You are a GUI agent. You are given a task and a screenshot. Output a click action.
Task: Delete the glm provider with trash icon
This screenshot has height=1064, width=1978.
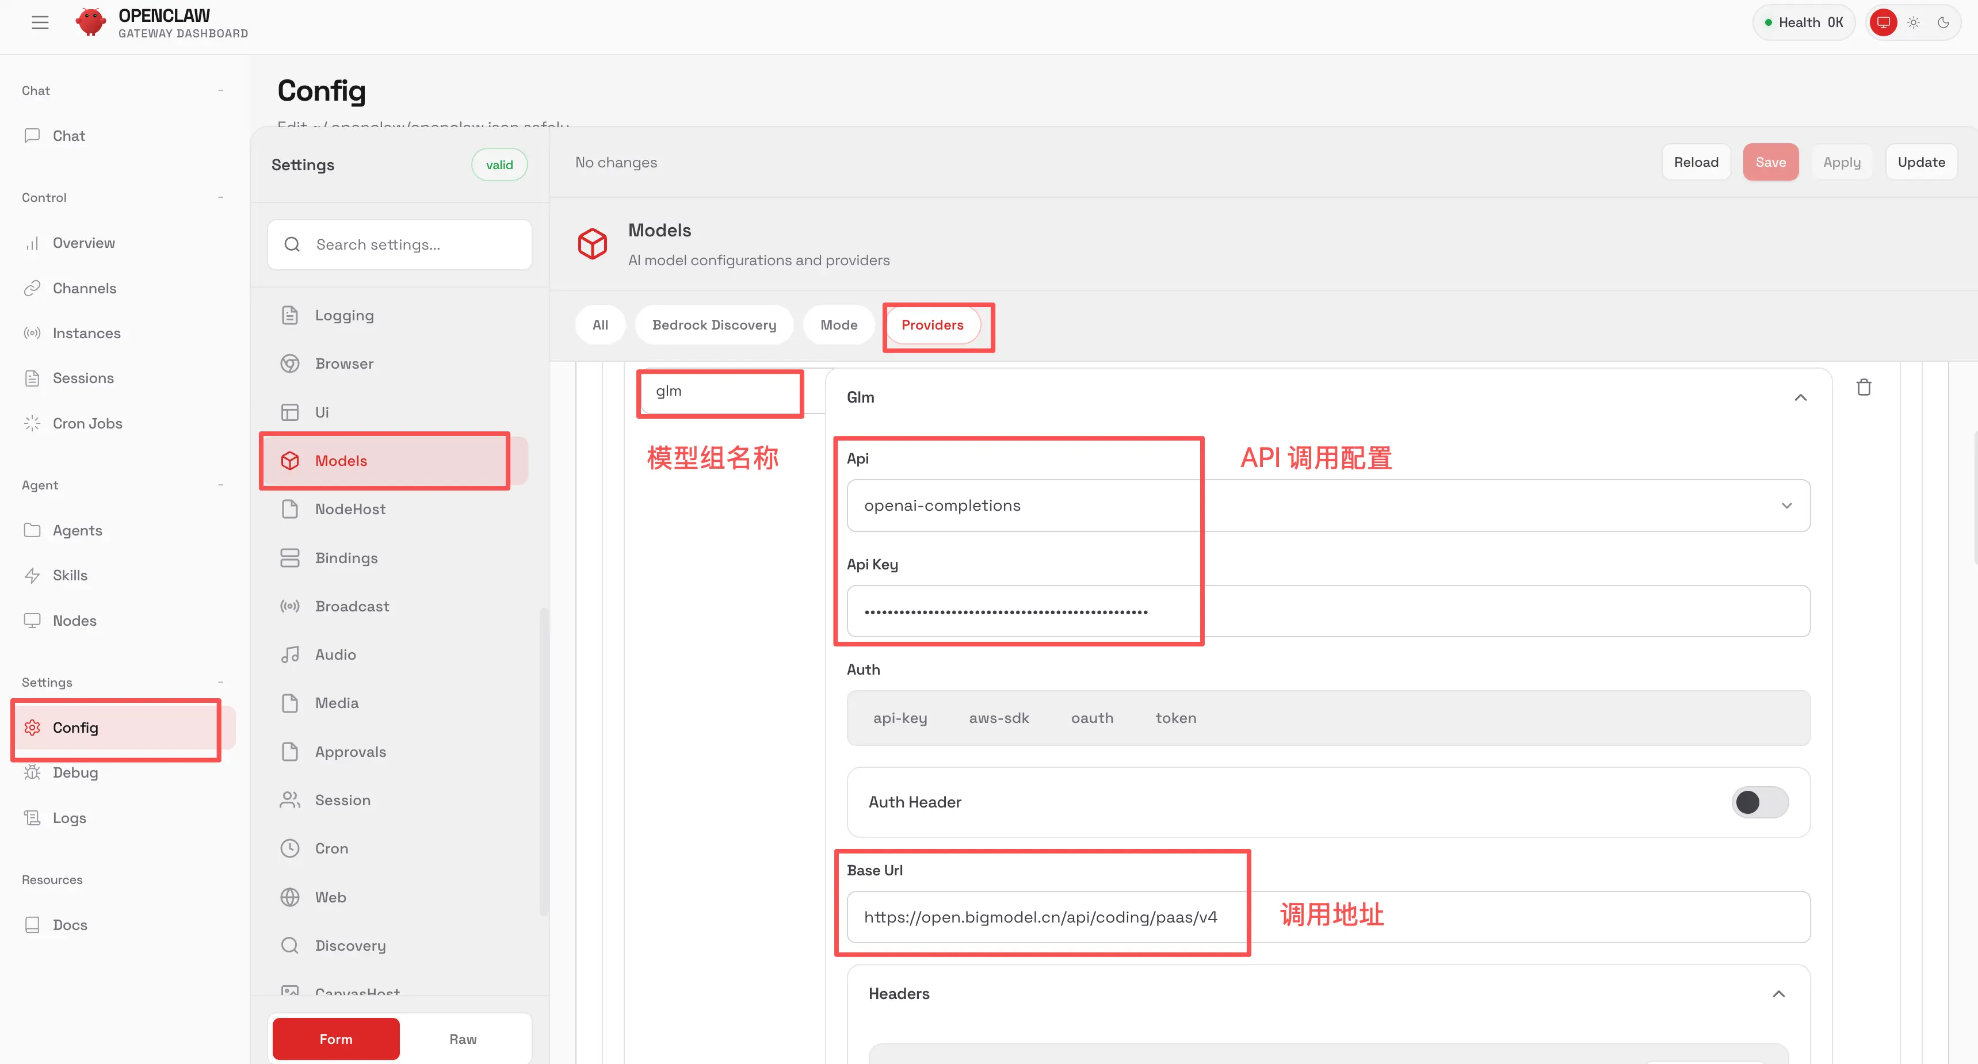[x=1864, y=388]
